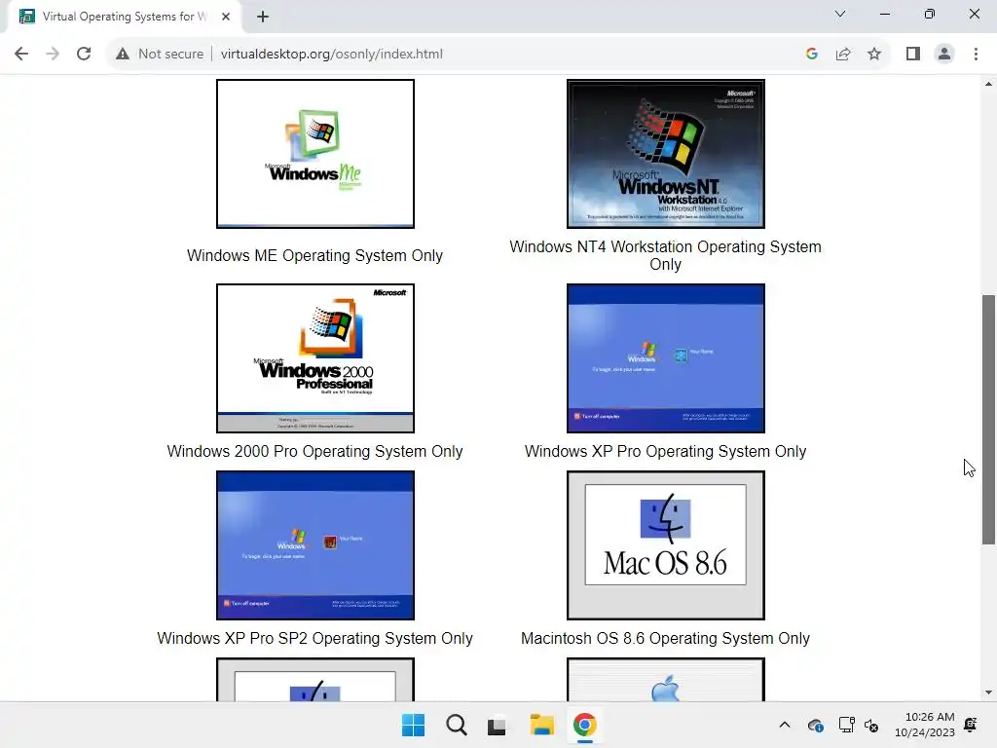Bookmark this page with star icon
Viewport: 997px width, 748px height.
(874, 55)
